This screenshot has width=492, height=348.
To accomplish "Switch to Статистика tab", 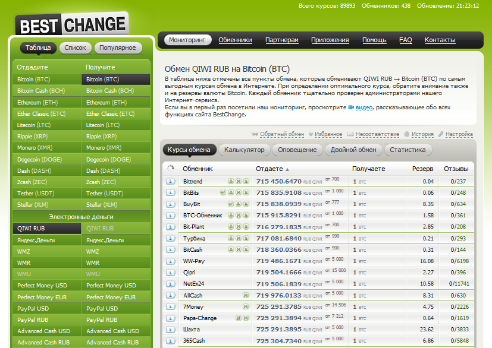I will [x=408, y=150].
